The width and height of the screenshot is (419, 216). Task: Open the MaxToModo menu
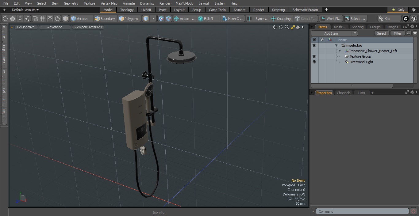[184, 3]
